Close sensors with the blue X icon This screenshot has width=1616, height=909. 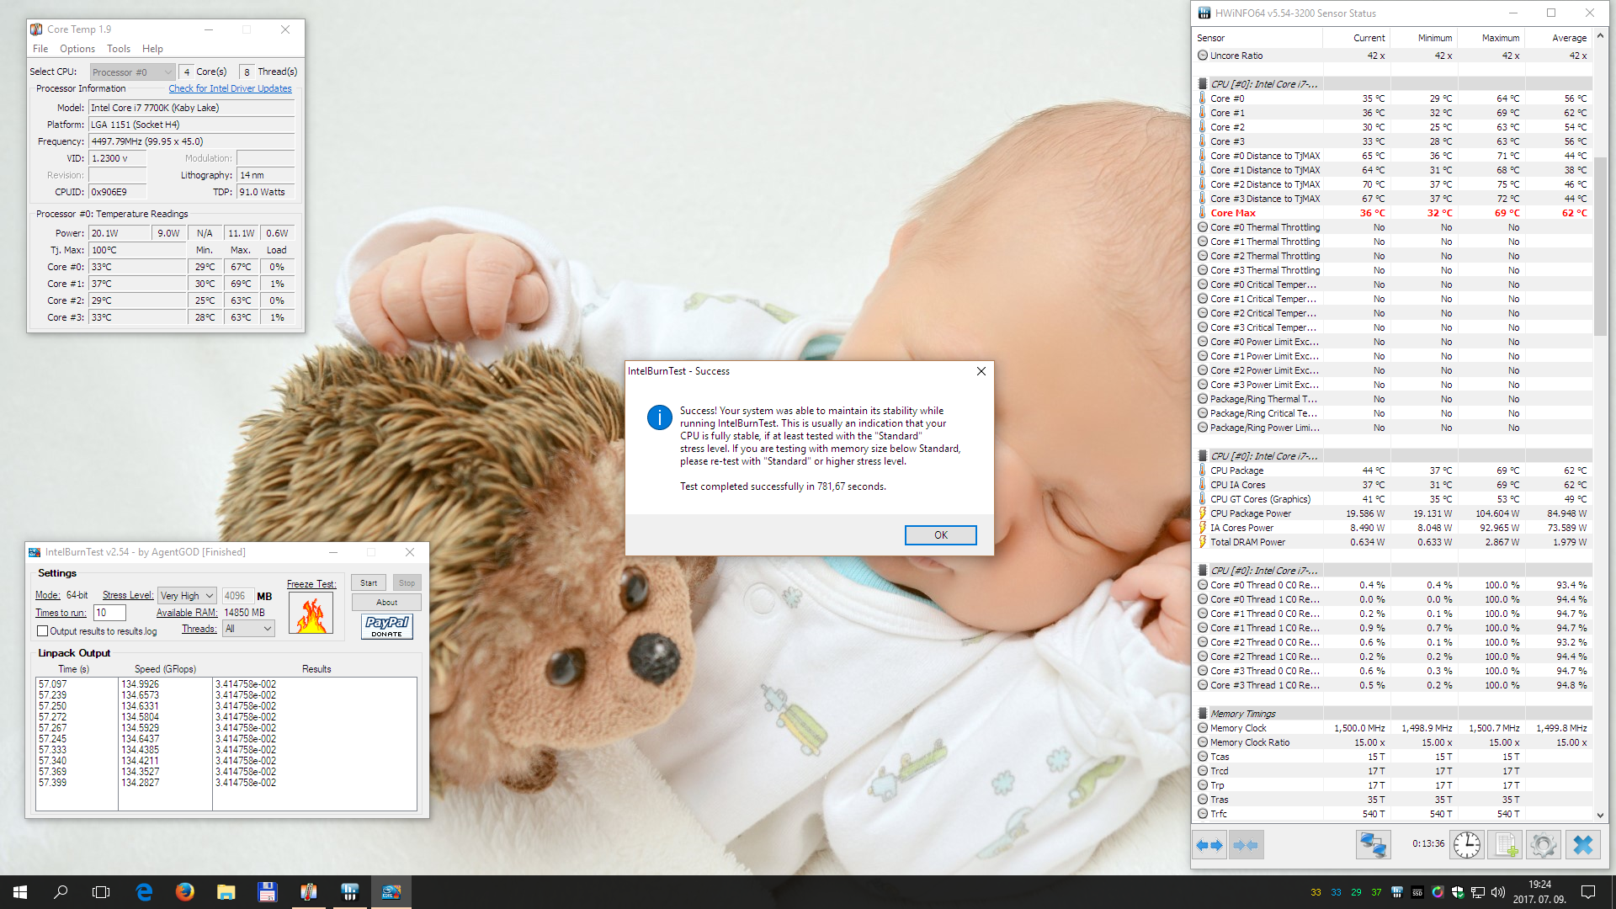(1583, 845)
